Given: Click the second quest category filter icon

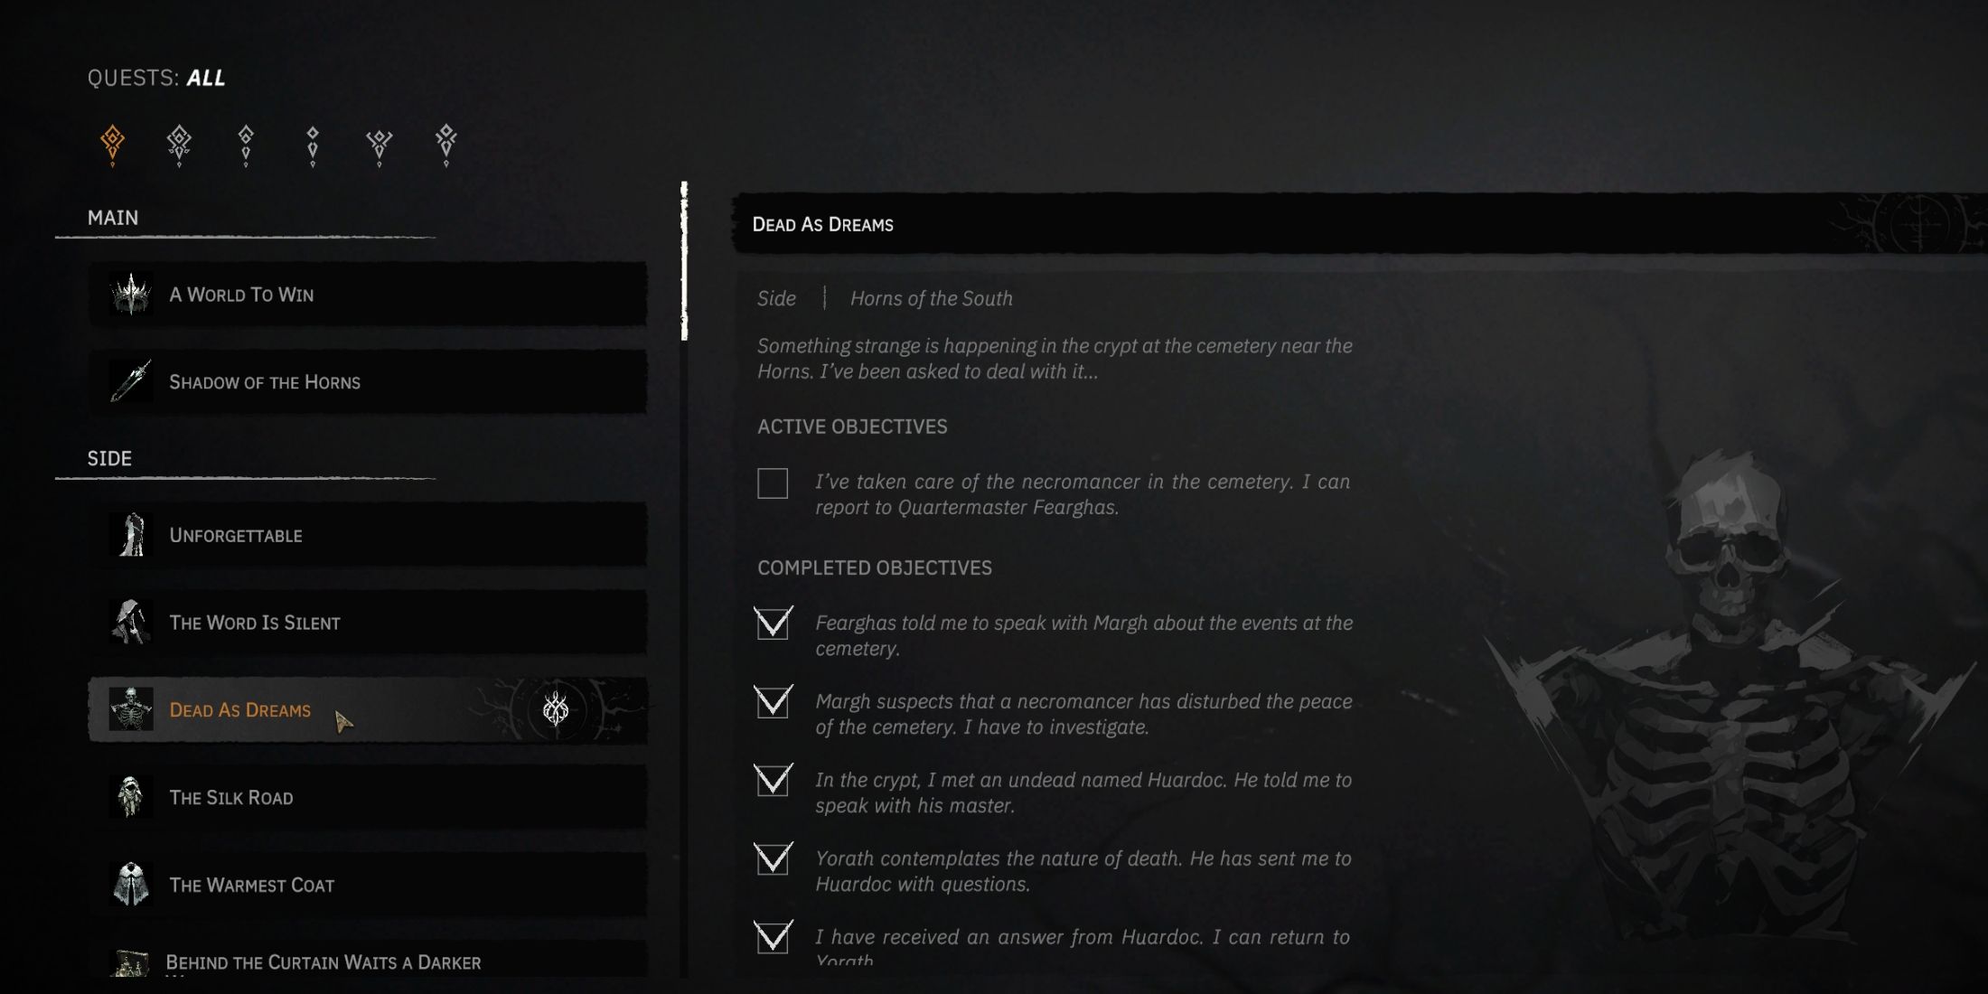Looking at the screenshot, I should click(x=179, y=145).
